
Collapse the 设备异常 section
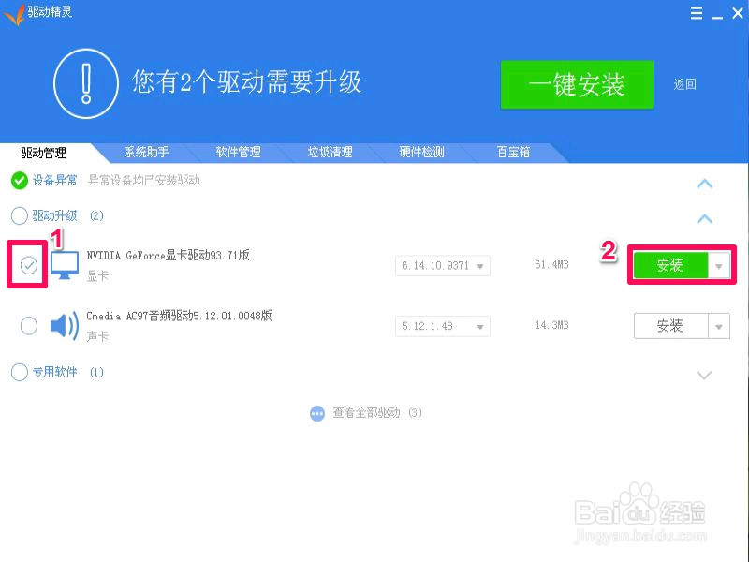(705, 184)
